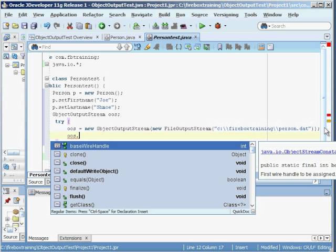The height and width of the screenshot is (252, 336).
Task: Click the Copy toolbar icon
Action: tap(79, 26)
